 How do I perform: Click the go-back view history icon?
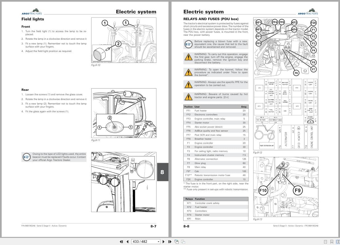click(x=177, y=242)
